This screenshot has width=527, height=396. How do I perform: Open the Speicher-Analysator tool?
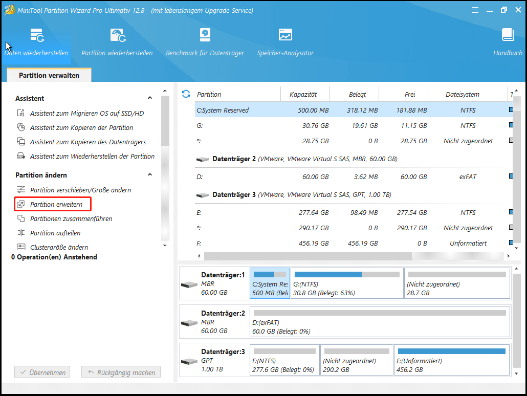[x=285, y=42]
